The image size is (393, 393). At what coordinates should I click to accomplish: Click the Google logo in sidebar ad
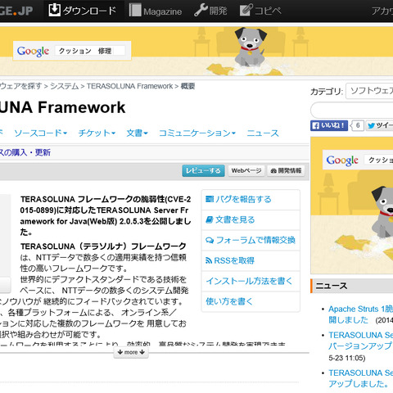coord(342,160)
